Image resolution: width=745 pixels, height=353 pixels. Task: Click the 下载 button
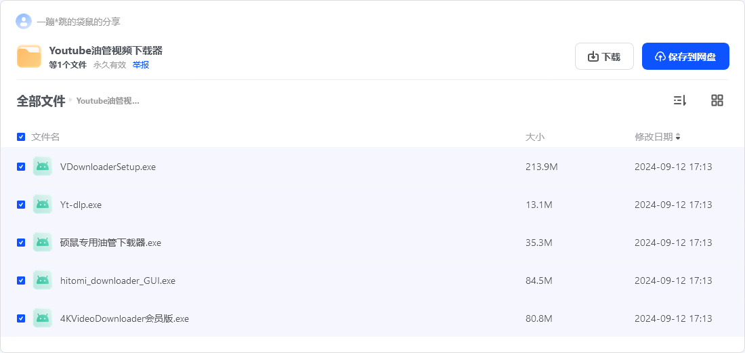(x=604, y=56)
